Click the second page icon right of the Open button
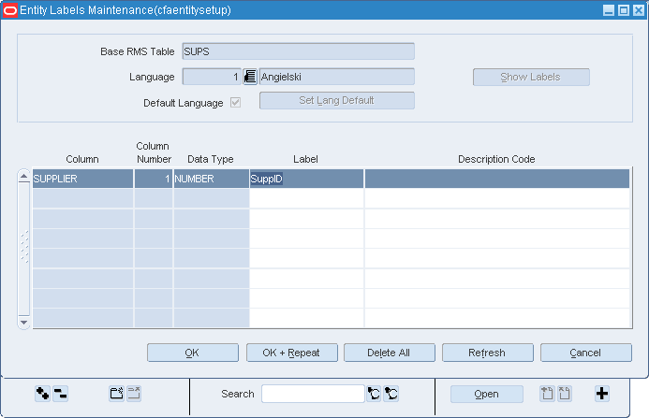The height and width of the screenshot is (418, 649). (x=565, y=393)
